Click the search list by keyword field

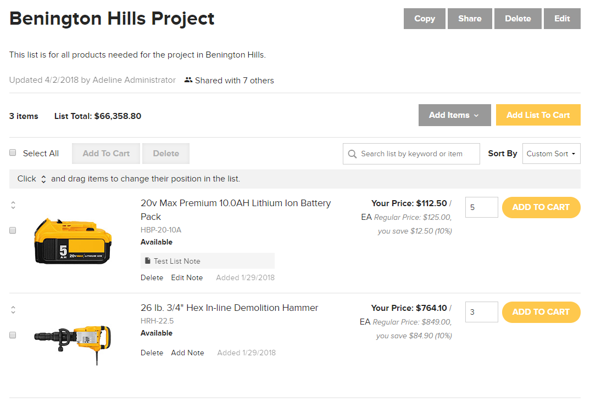[x=411, y=154]
